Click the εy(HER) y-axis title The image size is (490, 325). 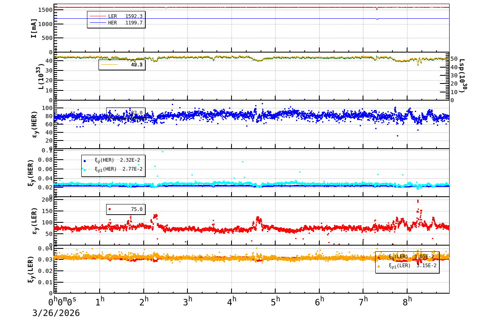tap(35, 124)
